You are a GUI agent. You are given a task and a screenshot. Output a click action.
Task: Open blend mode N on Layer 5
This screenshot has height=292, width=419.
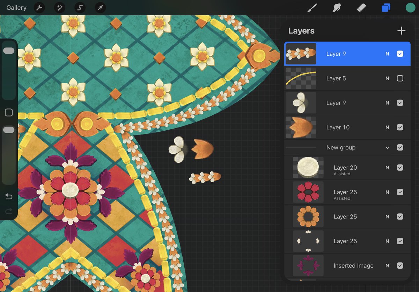pos(387,78)
